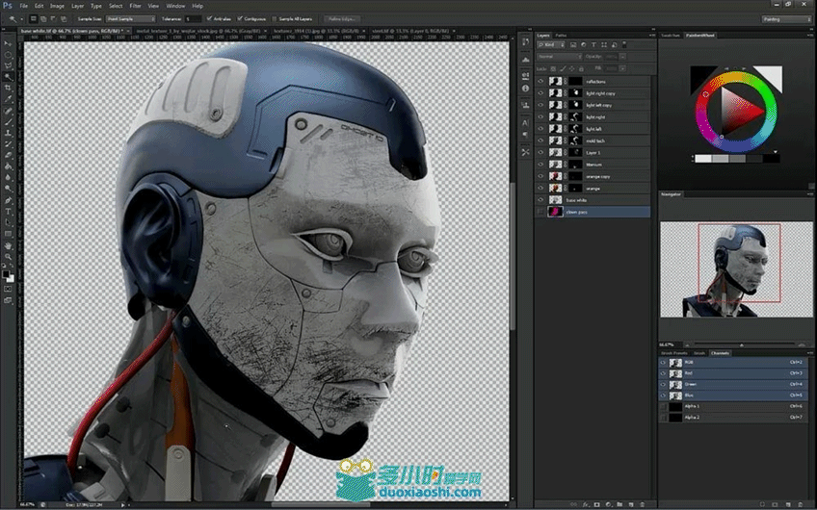
Task: Click the Add to selection mode button
Action: click(x=43, y=18)
